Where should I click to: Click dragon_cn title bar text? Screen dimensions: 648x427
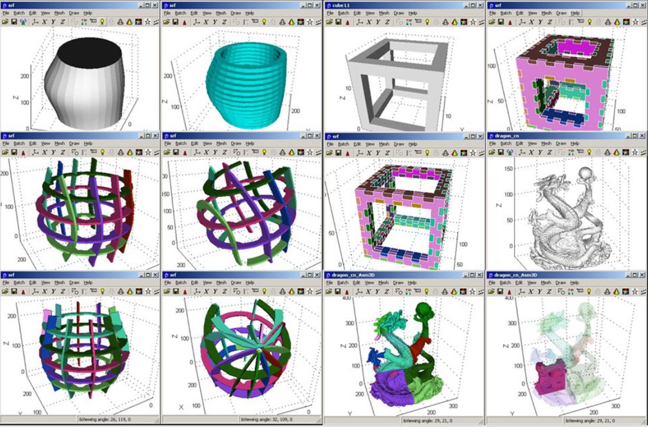[x=506, y=135]
